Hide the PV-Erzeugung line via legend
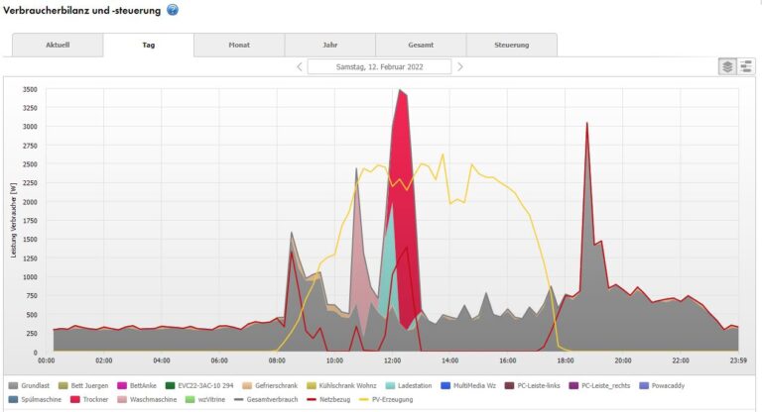The height and width of the screenshot is (412, 762). pyautogui.click(x=390, y=399)
